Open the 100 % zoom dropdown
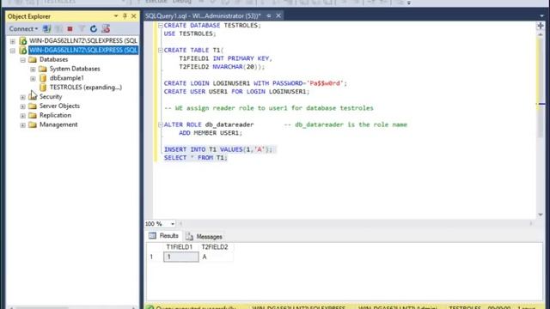 (x=172, y=223)
